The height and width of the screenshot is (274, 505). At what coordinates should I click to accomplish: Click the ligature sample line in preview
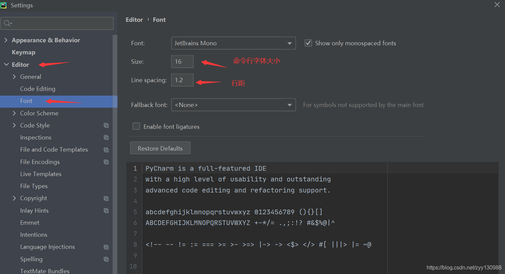(258, 244)
